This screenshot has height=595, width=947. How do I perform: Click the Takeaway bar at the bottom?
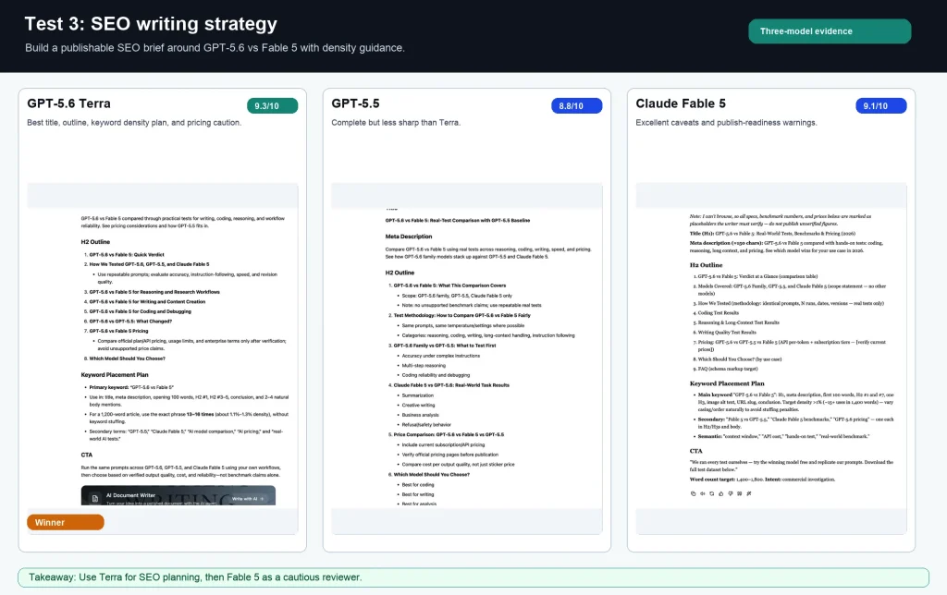click(473, 577)
